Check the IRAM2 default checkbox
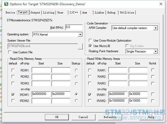 tap(90, 101)
